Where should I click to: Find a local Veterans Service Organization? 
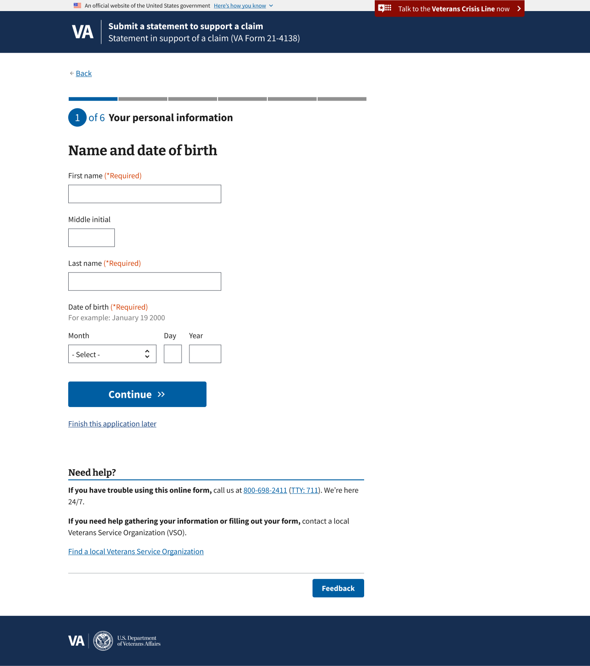tap(136, 551)
